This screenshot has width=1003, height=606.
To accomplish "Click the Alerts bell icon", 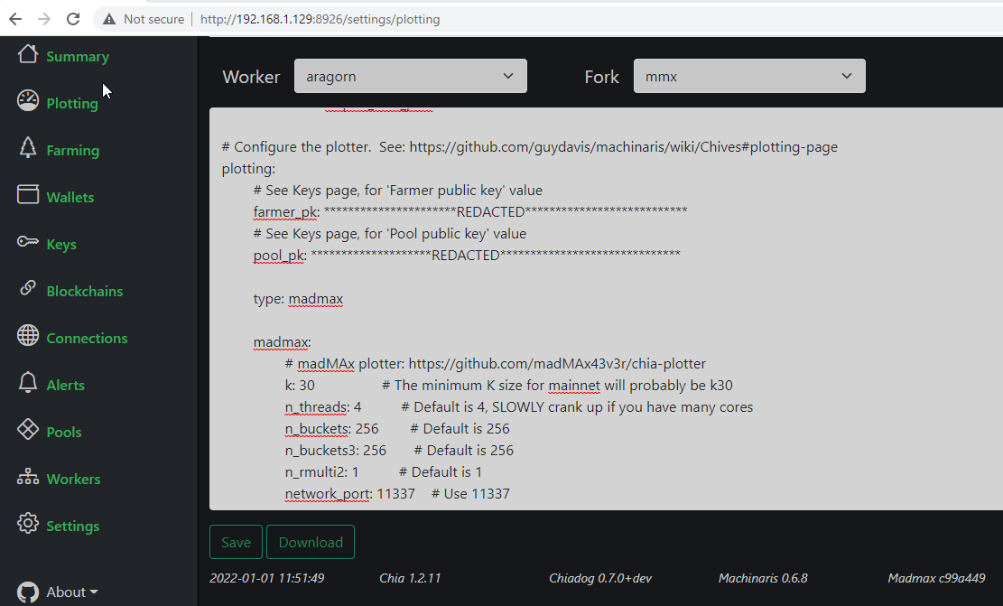I will pyautogui.click(x=27, y=382).
